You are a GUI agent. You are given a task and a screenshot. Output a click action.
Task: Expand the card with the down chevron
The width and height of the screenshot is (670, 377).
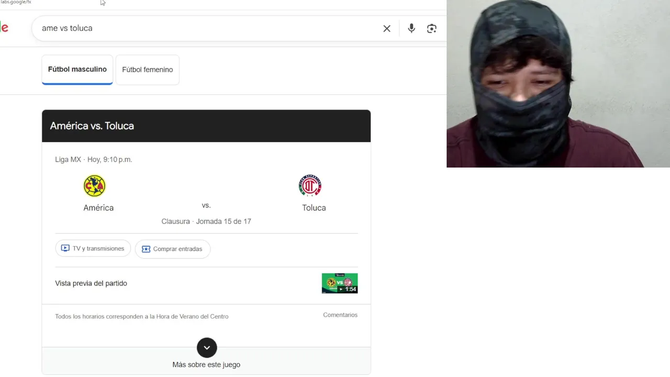[207, 348]
